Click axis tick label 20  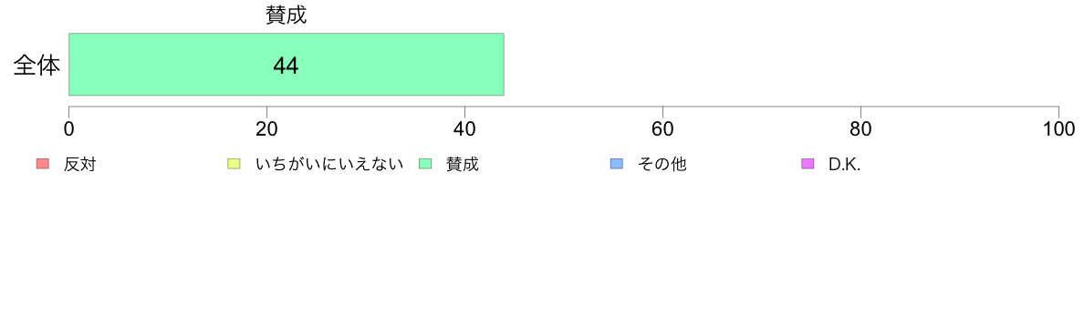(266, 129)
